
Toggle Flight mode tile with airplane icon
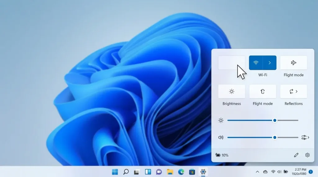click(x=293, y=63)
